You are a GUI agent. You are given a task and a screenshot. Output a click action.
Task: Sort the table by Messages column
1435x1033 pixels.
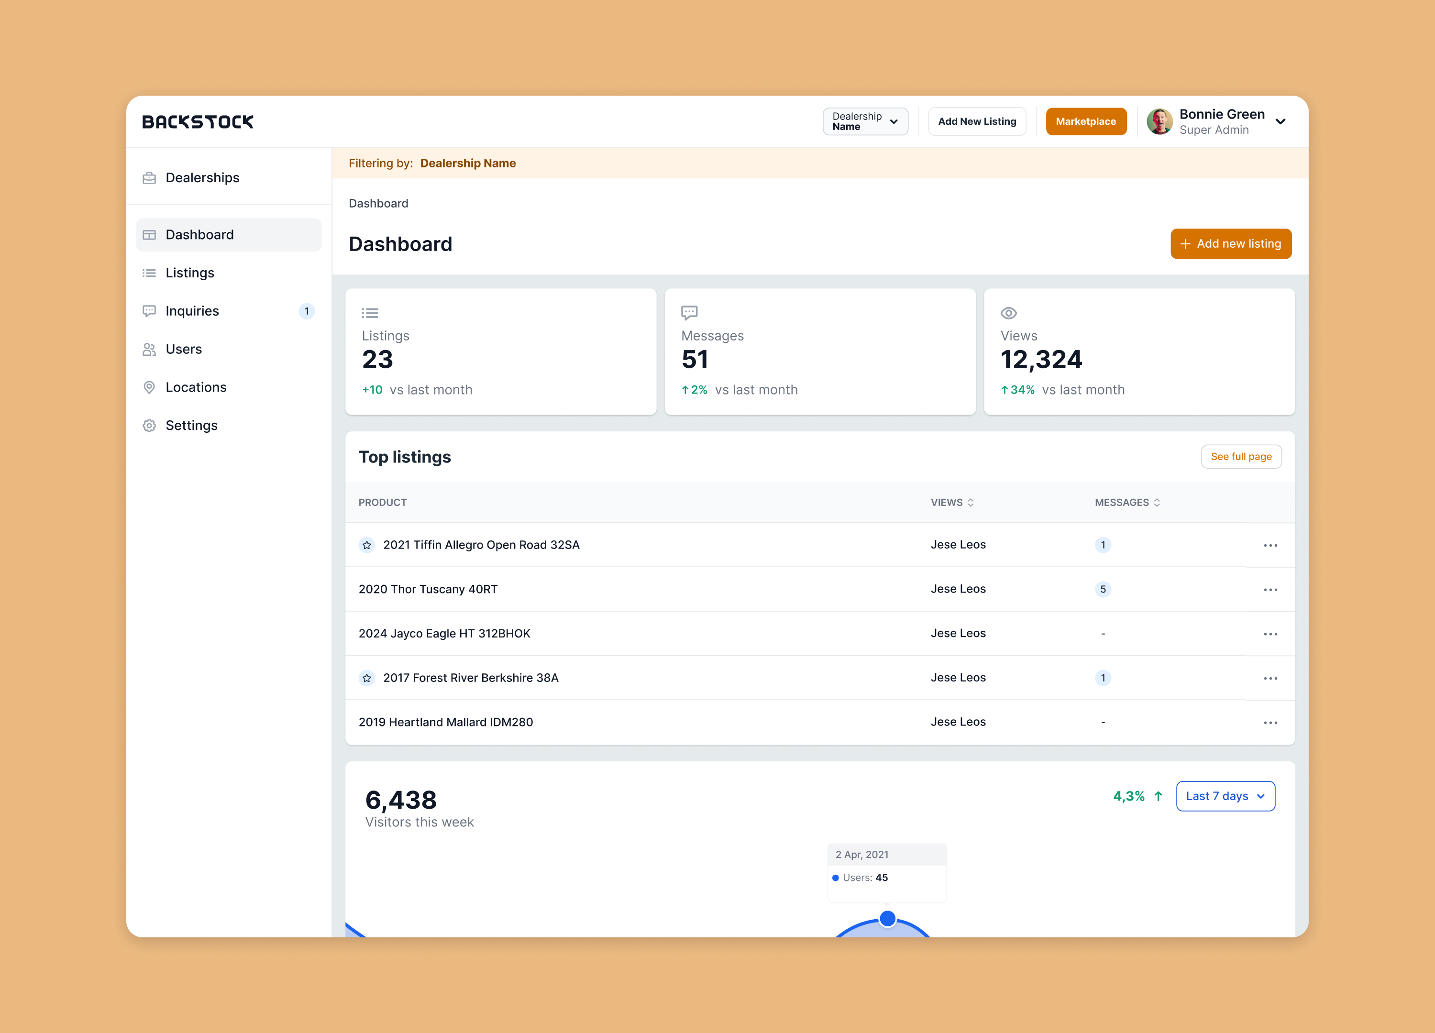pyautogui.click(x=1127, y=502)
